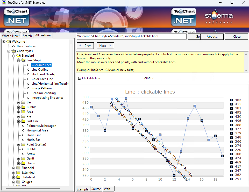Viewport: 249px width, 192px height.
Task: Click the Shape folder icon
Action: (x=23, y=163)
